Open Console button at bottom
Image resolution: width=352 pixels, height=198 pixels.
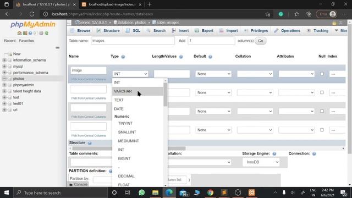78,184
